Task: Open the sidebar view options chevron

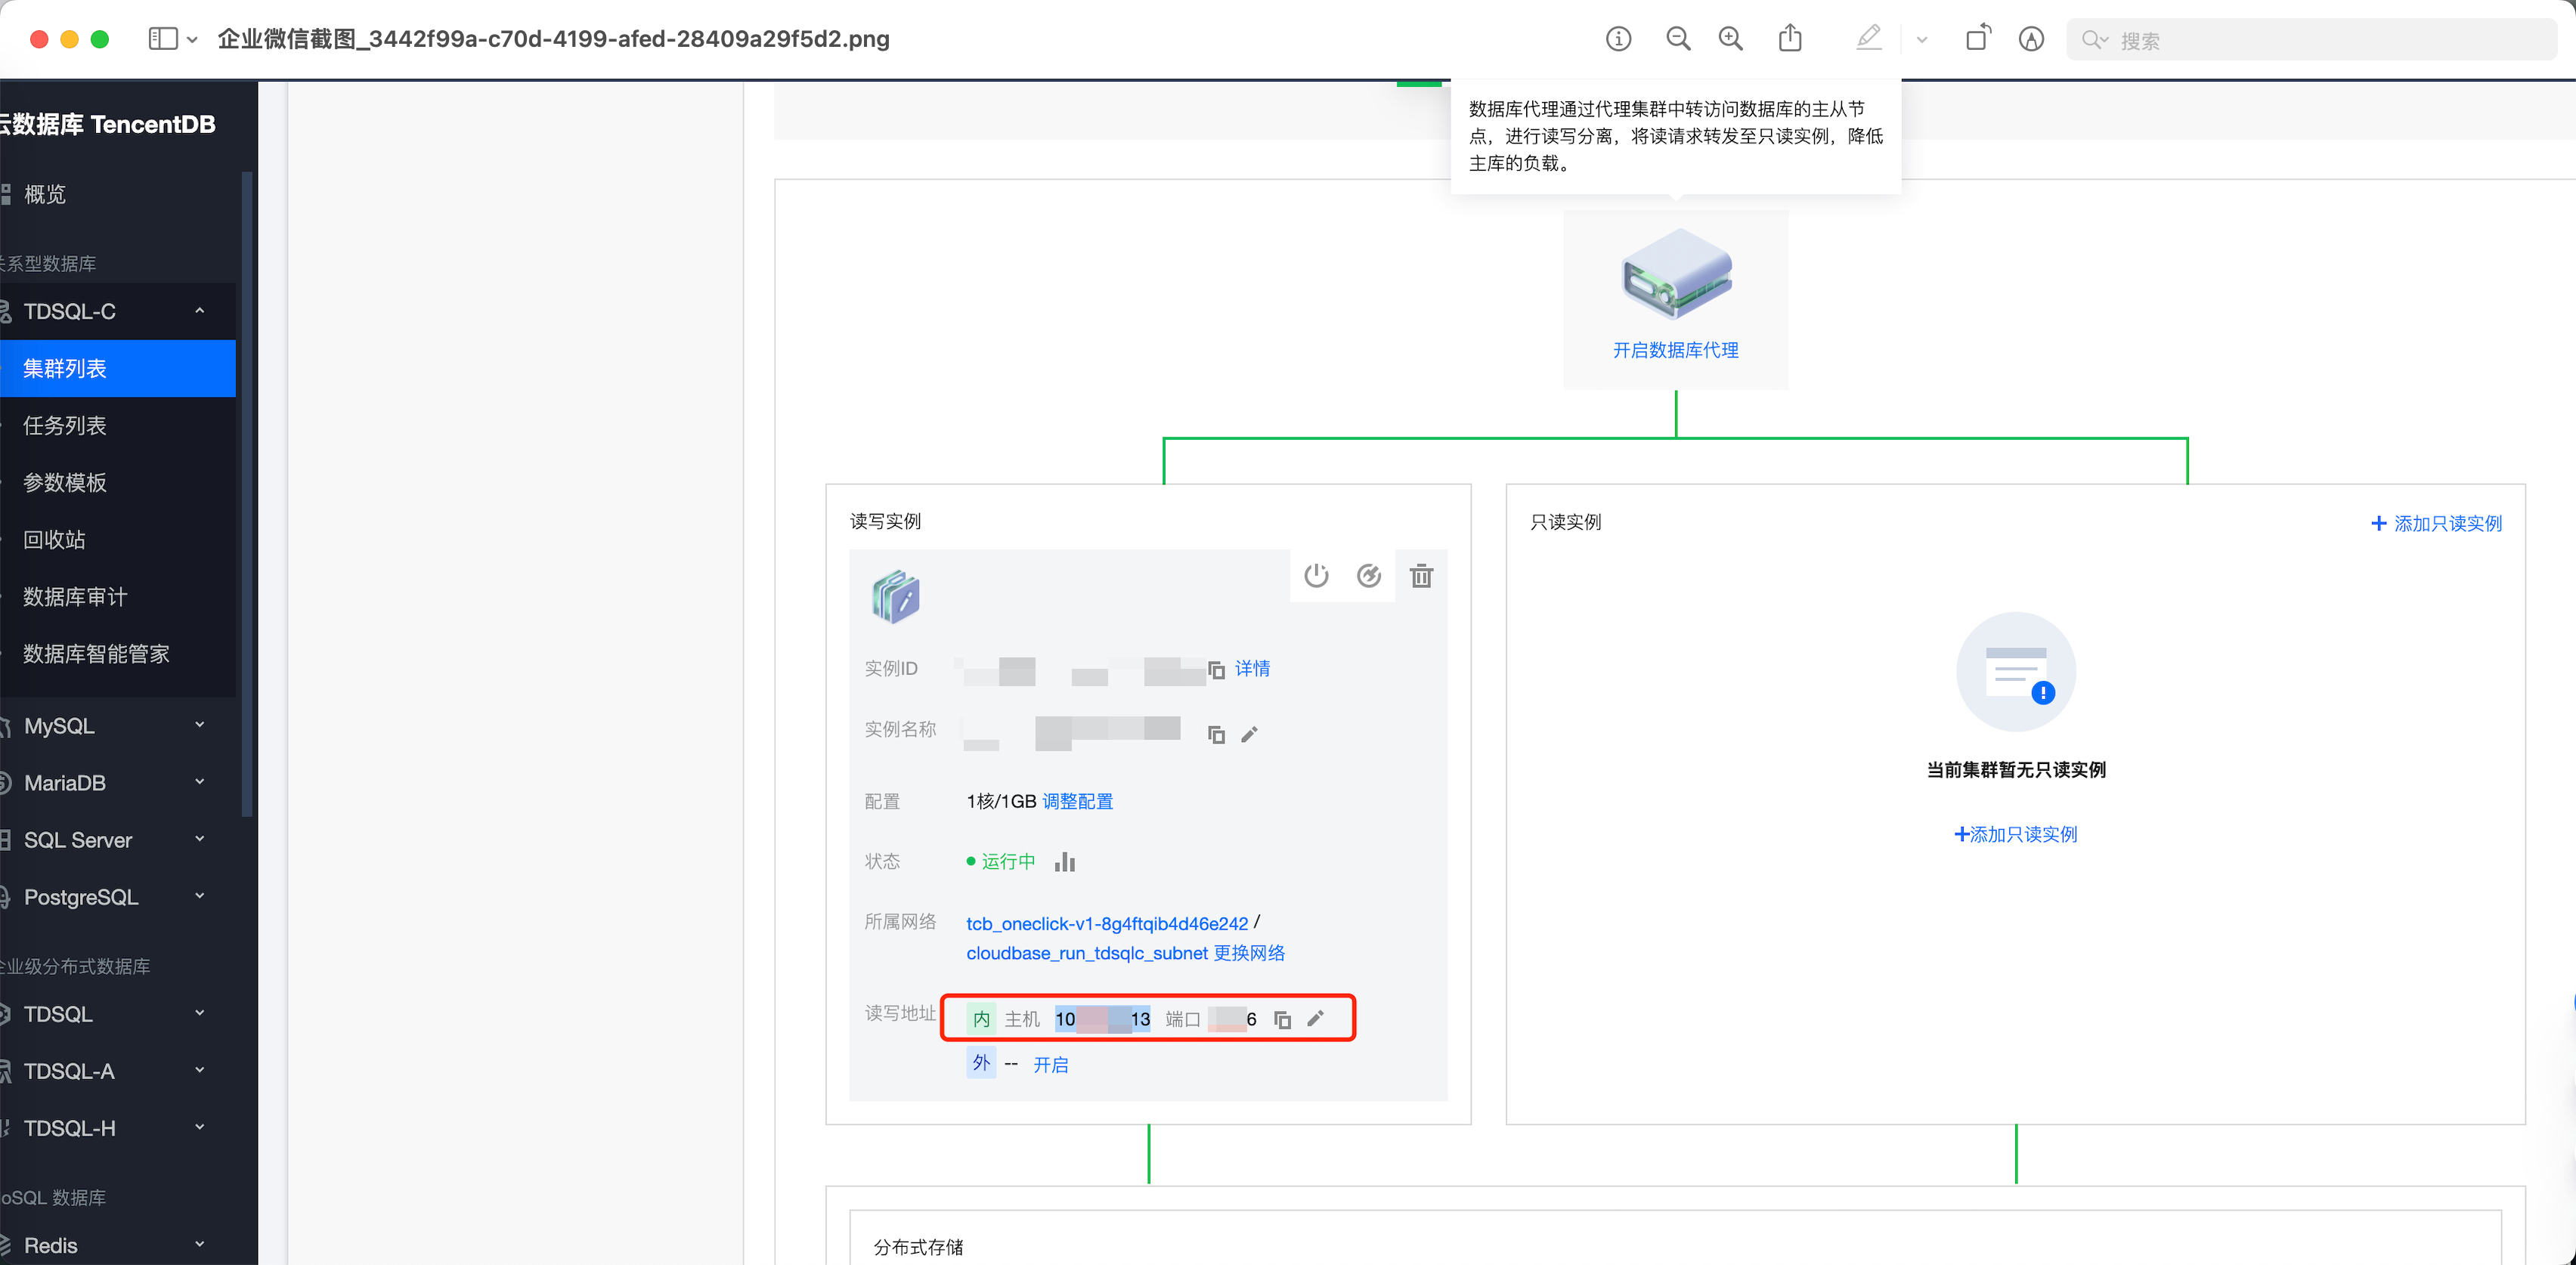Action: 192,40
